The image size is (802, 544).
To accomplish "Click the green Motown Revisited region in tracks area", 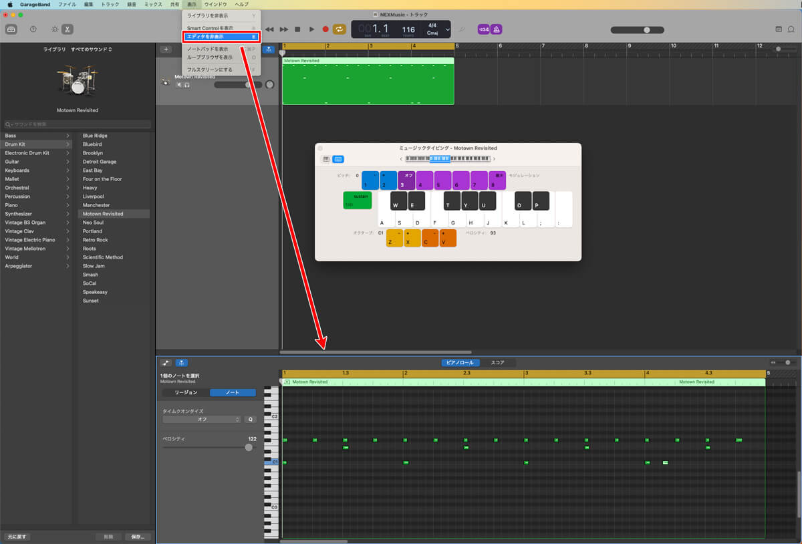I will click(368, 81).
